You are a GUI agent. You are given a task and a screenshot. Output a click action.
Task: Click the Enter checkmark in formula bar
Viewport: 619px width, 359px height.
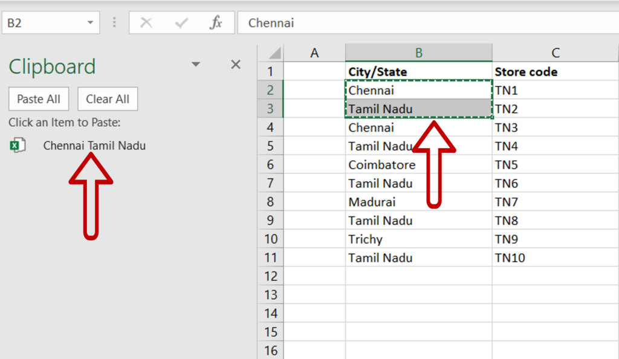tap(181, 23)
